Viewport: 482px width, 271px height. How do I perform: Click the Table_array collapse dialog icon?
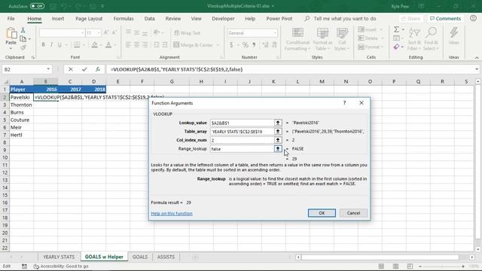[278, 132]
